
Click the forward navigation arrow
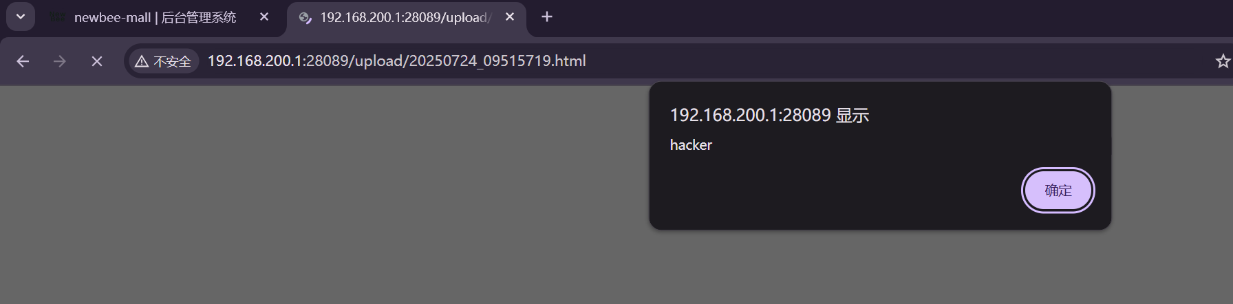pos(60,61)
